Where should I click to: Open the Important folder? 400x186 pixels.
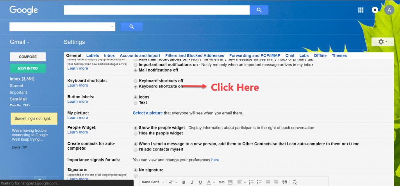(18, 92)
